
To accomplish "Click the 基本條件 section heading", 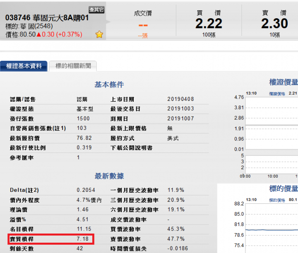I will tap(109, 85).
